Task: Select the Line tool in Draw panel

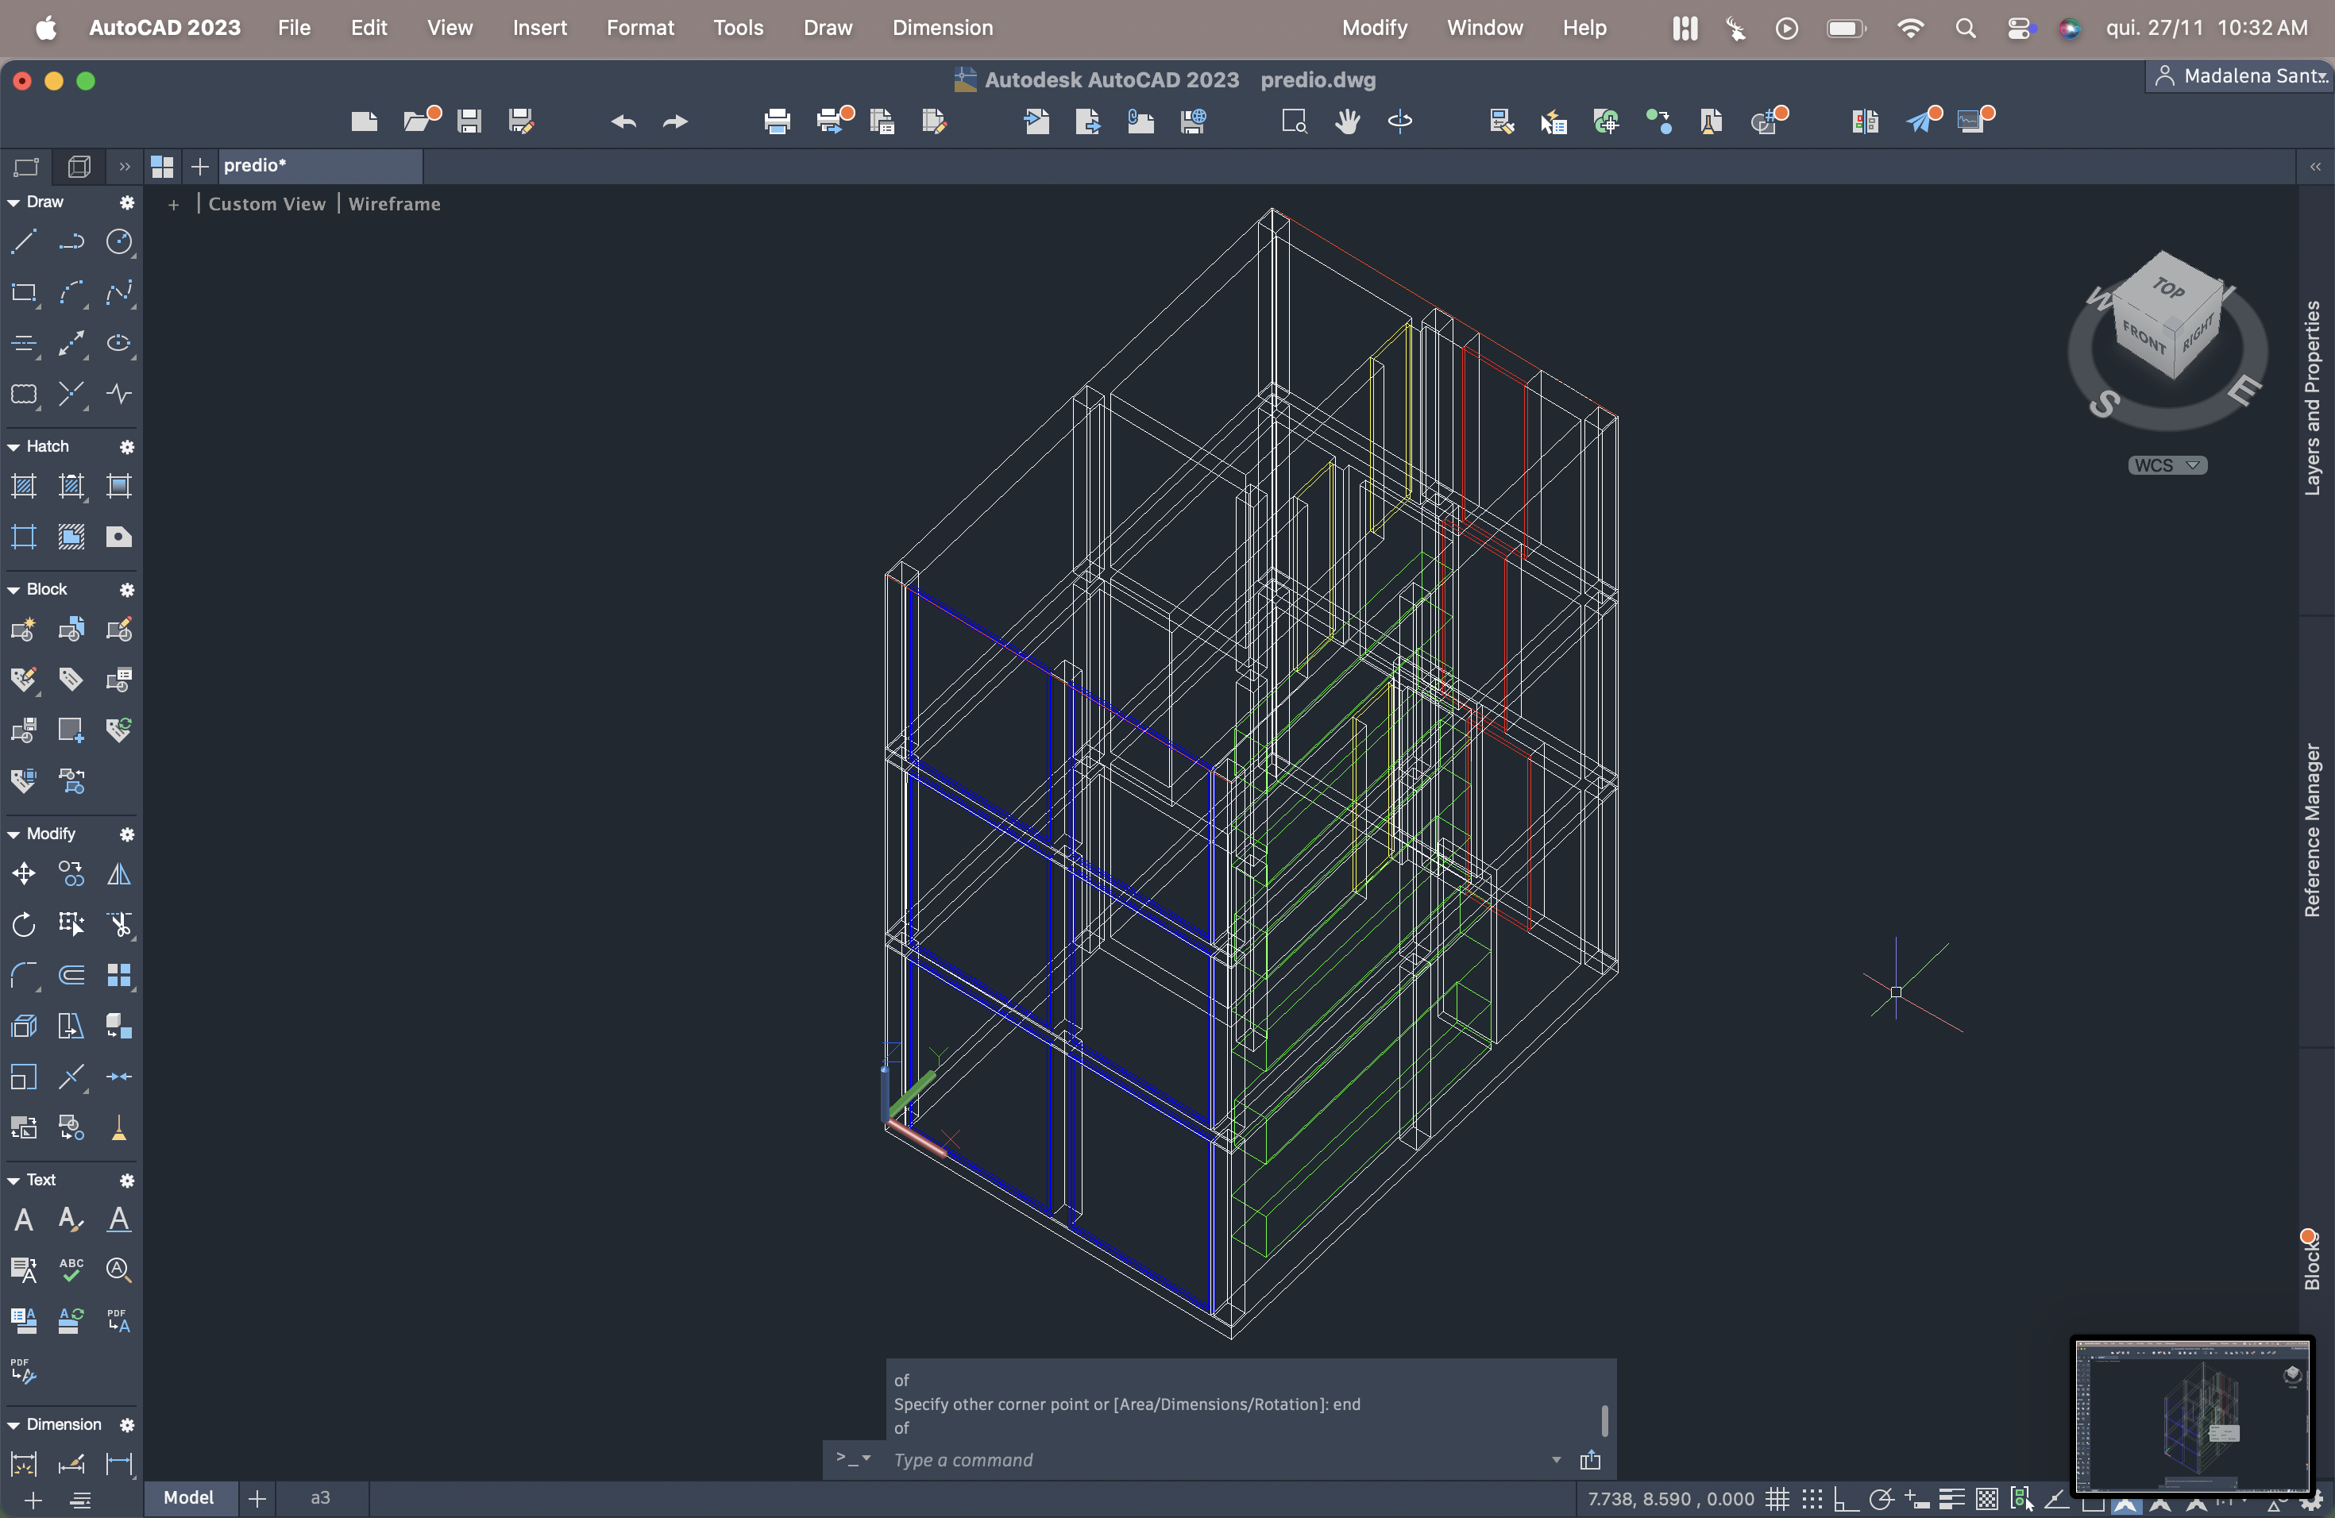Action: (x=24, y=241)
